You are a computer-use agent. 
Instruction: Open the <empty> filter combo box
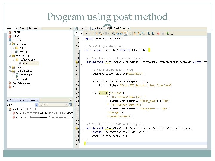pyautogui.click(x=53, y=105)
